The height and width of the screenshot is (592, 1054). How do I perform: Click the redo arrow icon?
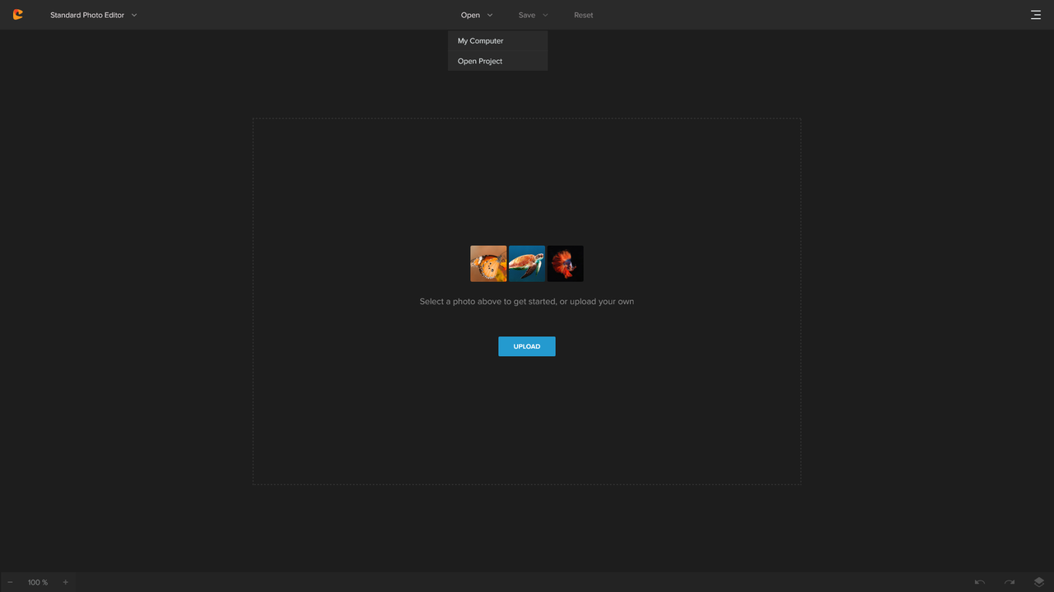click(x=1010, y=582)
